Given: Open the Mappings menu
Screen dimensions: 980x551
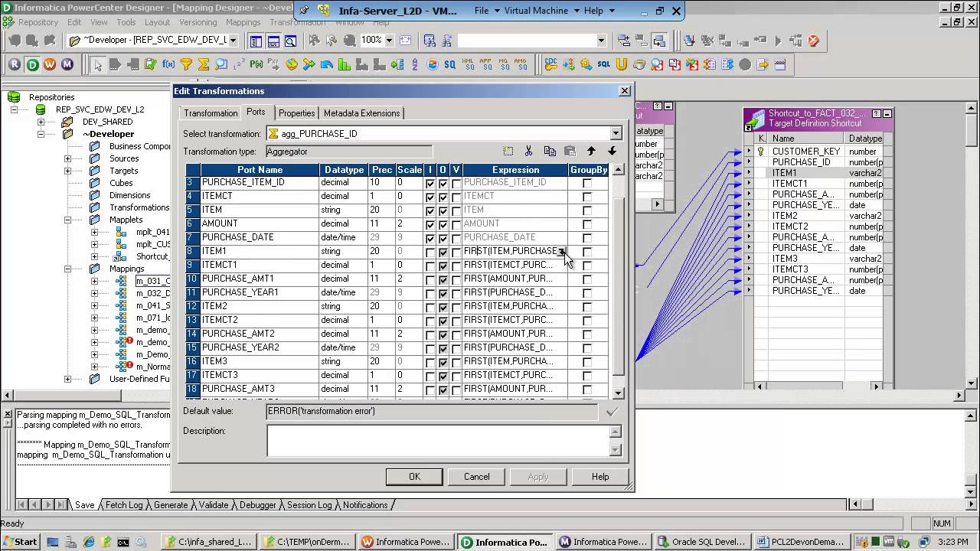Looking at the screenshot, I should click(x=243, y=22).
